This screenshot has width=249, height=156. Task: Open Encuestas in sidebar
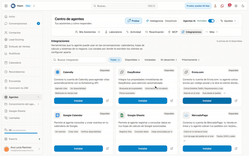(x=22, y=81)
